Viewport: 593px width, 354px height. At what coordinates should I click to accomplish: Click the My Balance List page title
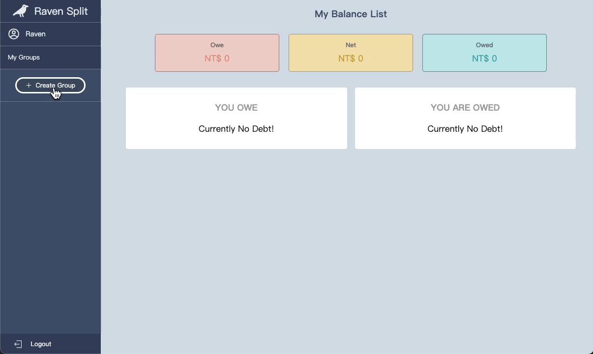coord(351,14)
